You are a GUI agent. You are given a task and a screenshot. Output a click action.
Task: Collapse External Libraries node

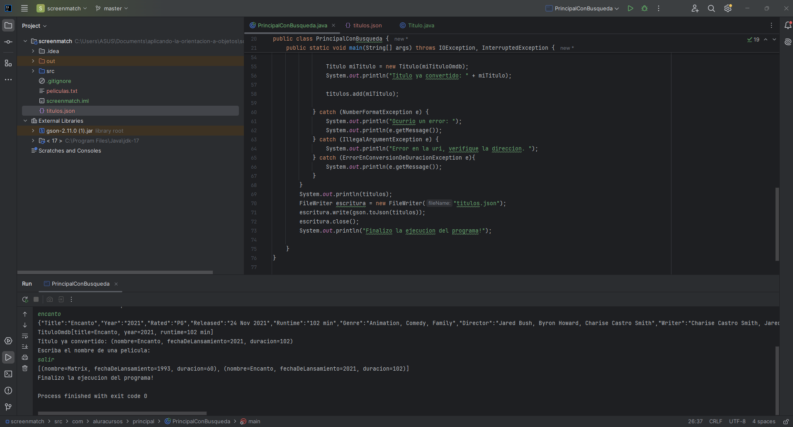(x=25, y=121)
